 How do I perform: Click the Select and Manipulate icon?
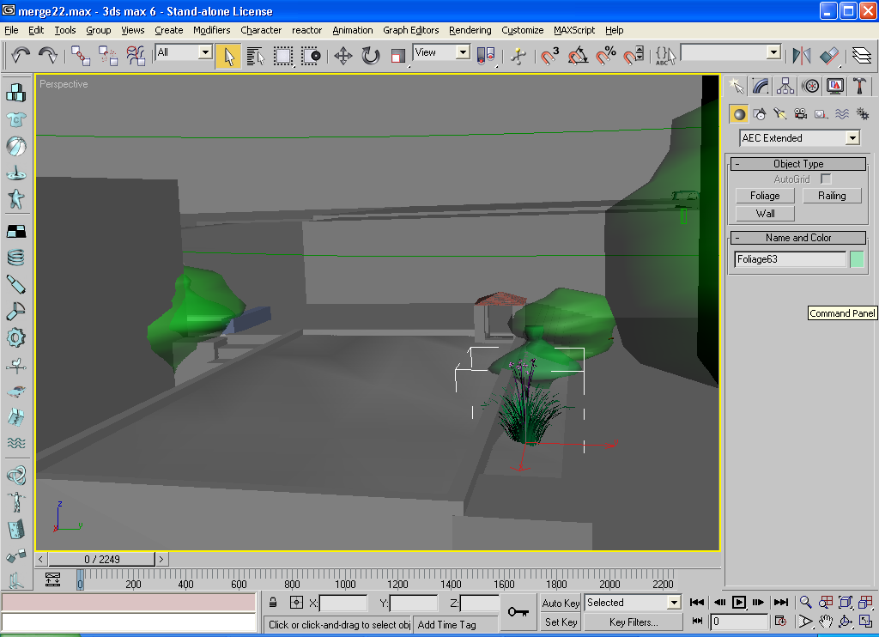(x=518, y=56)
